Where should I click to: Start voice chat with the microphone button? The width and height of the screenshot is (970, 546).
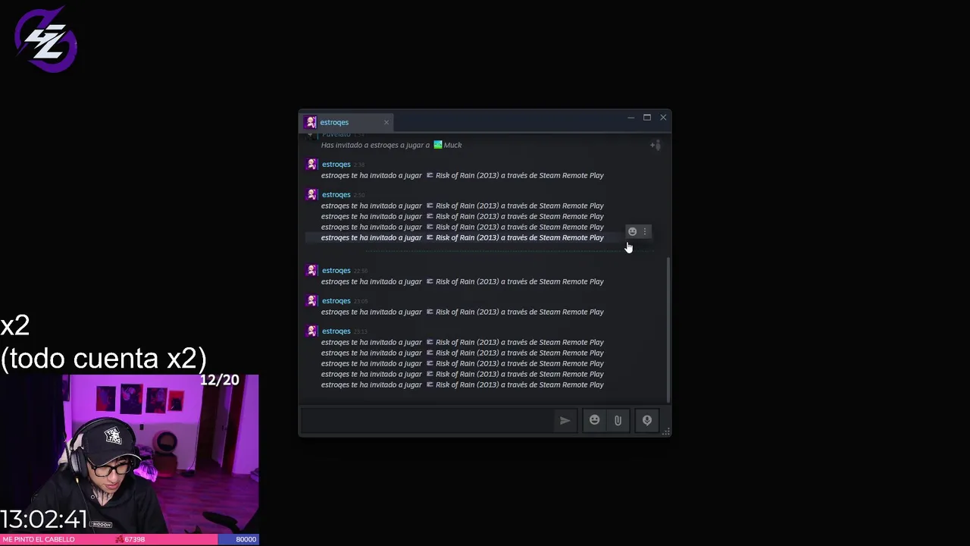[x=646, y=420]
